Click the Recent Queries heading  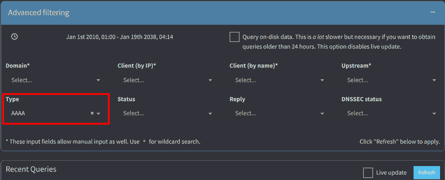[x=31, y=169]
